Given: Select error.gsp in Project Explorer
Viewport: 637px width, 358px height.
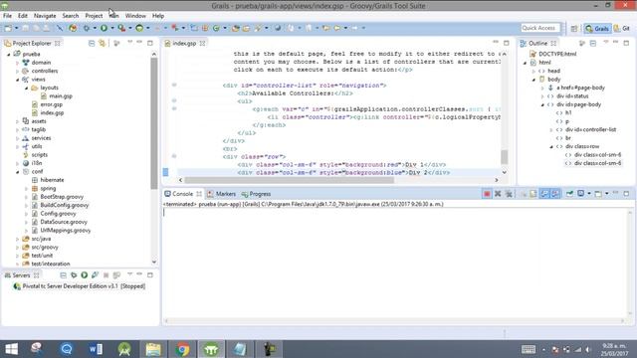Looking at the screenshot, I should (x=51, y=104).
